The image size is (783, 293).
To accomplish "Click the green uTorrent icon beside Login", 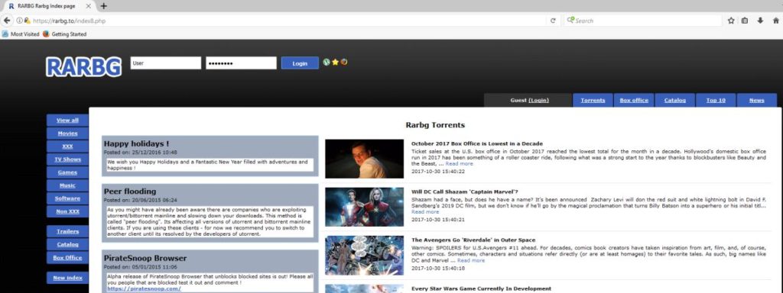I will 326,62.
